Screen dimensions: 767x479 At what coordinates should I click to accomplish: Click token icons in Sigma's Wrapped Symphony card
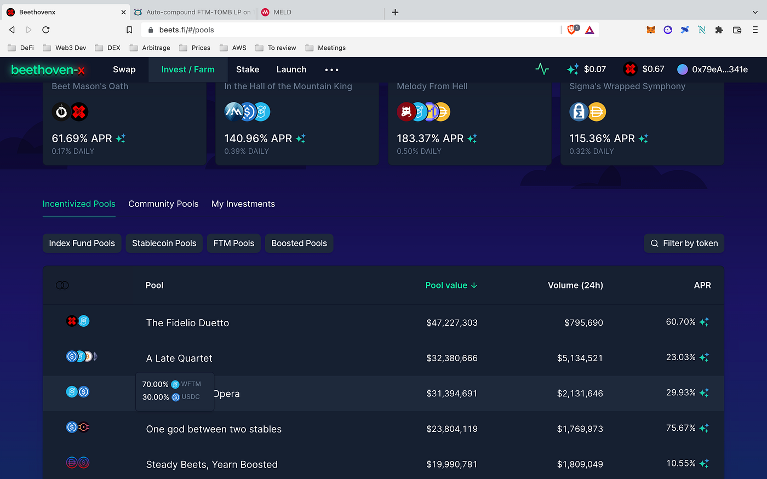[588, 112]
